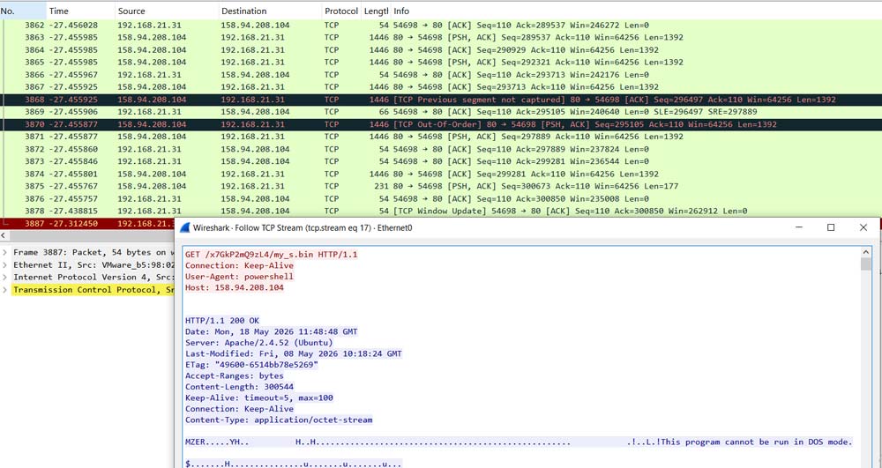Click the stream view scrollbar up arrow
The height and width of the screenshot is (468, 882).
(866, 251)
